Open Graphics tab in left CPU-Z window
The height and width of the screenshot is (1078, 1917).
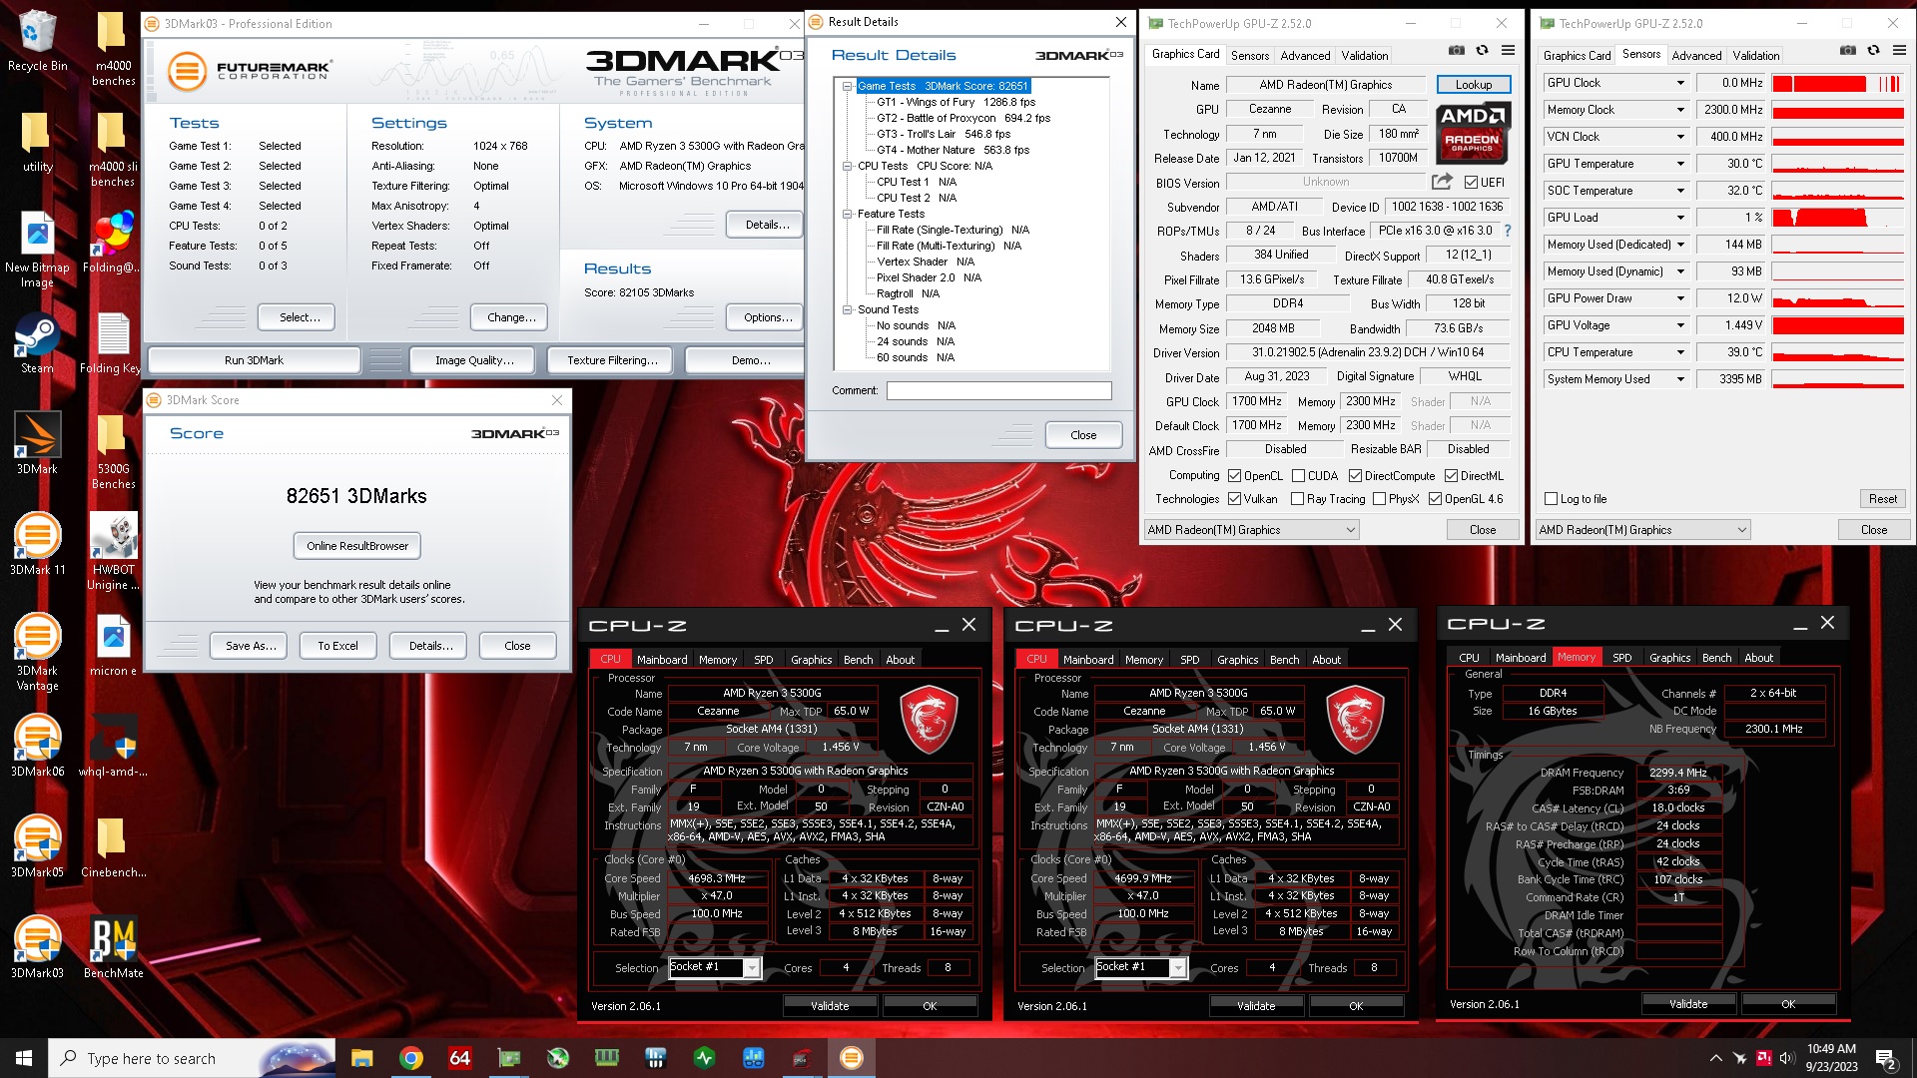(x=811, y=660)
